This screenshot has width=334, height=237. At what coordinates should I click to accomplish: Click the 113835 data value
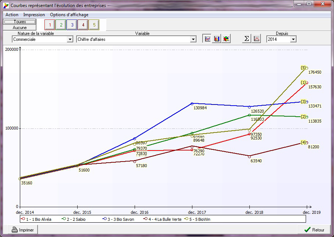[x=315, y=121]
